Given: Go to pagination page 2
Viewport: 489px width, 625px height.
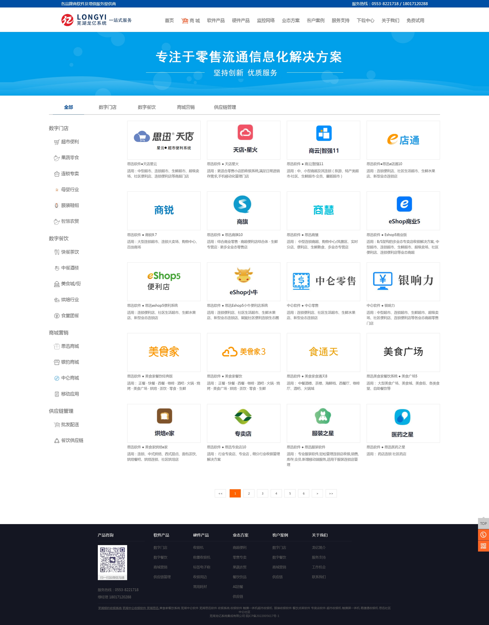Looking at the screenshot, I should 249,493.
